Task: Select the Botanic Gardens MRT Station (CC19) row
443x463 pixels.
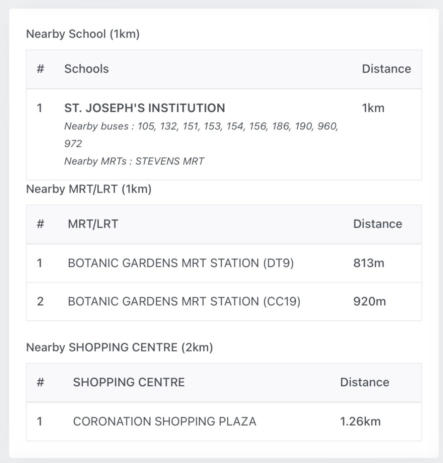Action: [x=184, y=301]
